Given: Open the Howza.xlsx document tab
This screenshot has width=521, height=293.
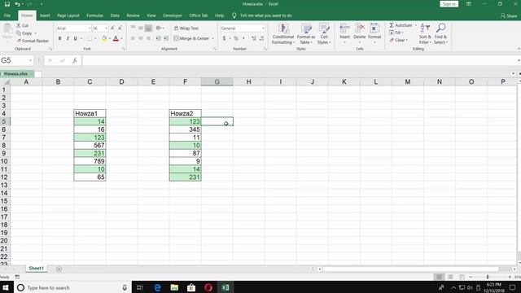Looking at the screenshot, I should 16,74.
